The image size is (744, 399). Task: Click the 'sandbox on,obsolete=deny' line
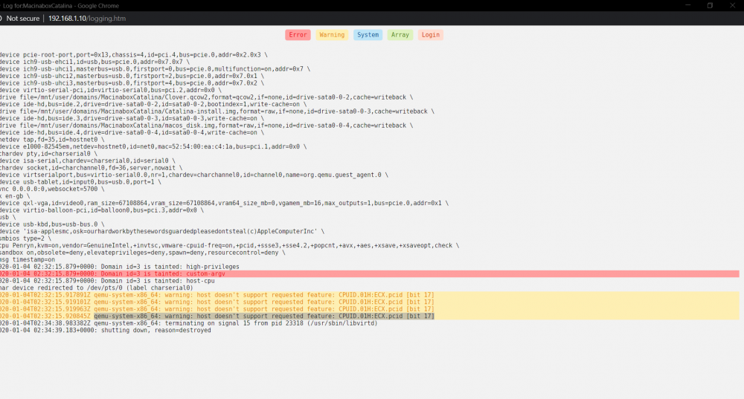coord(142,253)
